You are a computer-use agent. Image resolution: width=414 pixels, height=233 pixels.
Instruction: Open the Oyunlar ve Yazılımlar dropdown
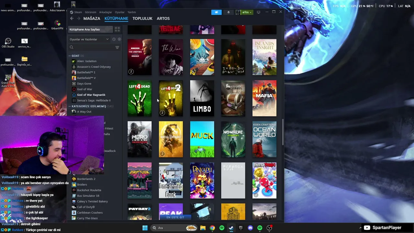point(89,39)
